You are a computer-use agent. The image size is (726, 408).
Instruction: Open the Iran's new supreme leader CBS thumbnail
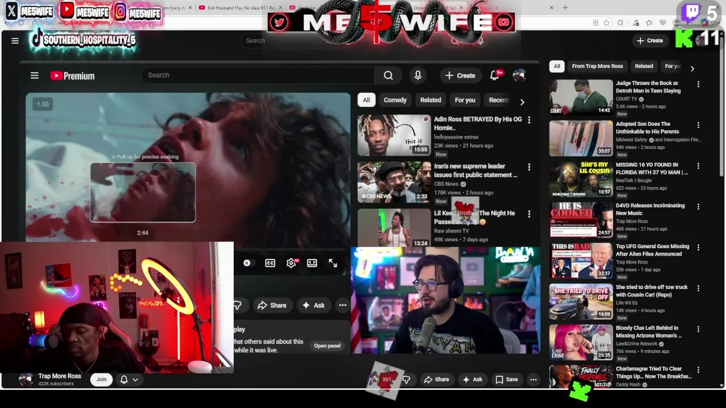pyautogui.click(x=394, y=182)
